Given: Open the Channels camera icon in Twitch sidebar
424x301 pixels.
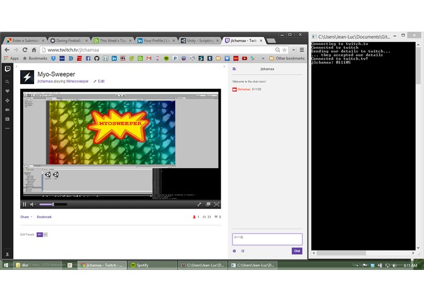Looking at the screenshot, I should coord(7,110).
